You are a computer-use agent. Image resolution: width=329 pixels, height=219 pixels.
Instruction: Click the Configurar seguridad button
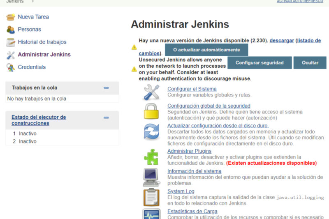click(259, 63)
